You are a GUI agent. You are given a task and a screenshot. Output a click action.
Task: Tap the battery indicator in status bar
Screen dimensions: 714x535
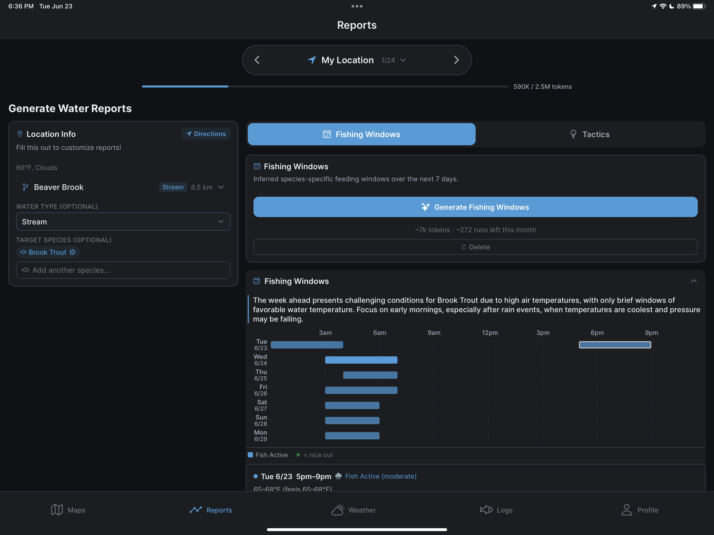click(699, 6)
